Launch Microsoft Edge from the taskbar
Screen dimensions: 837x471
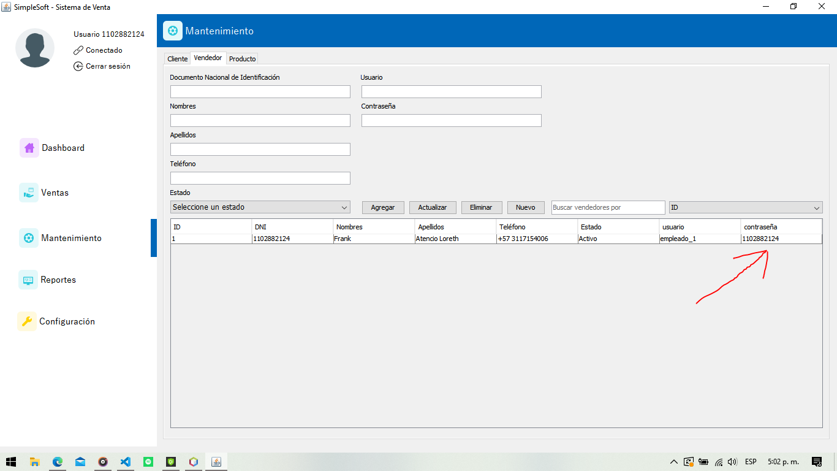pyautogui.click(x=58, y=462)
